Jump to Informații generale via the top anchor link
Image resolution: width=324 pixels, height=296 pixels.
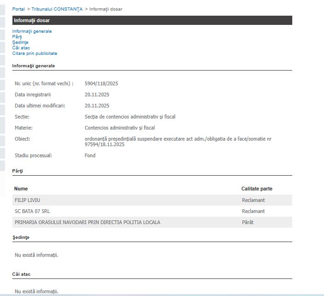point(32,31)
